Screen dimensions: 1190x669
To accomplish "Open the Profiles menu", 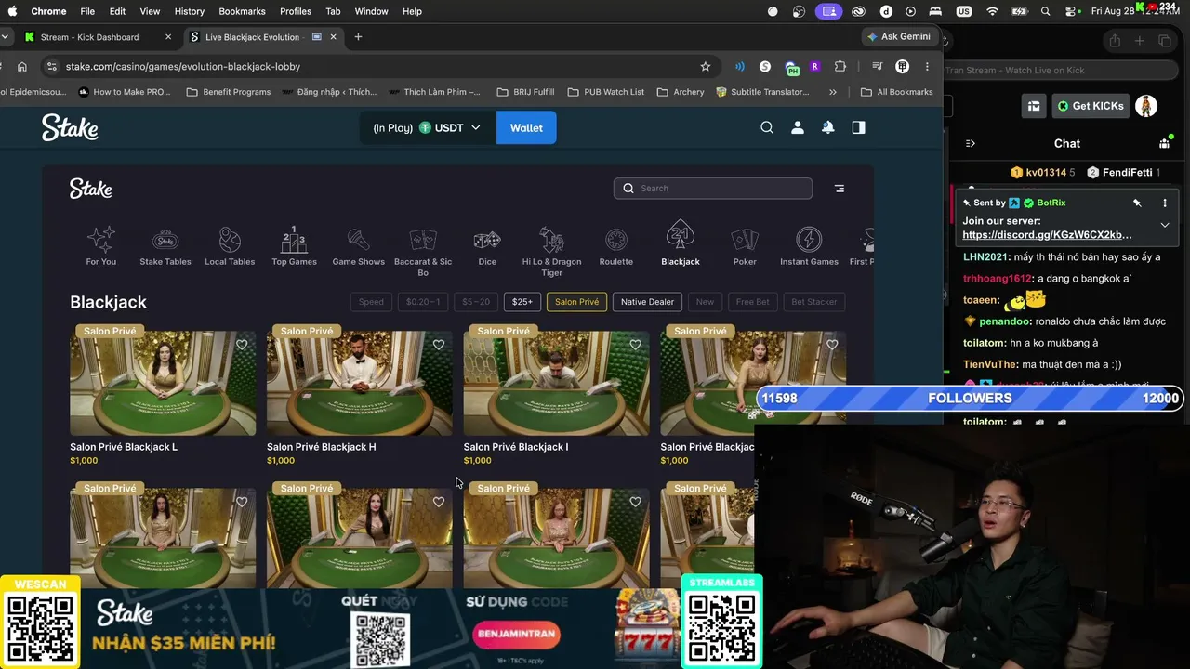I will coord(296,11).
